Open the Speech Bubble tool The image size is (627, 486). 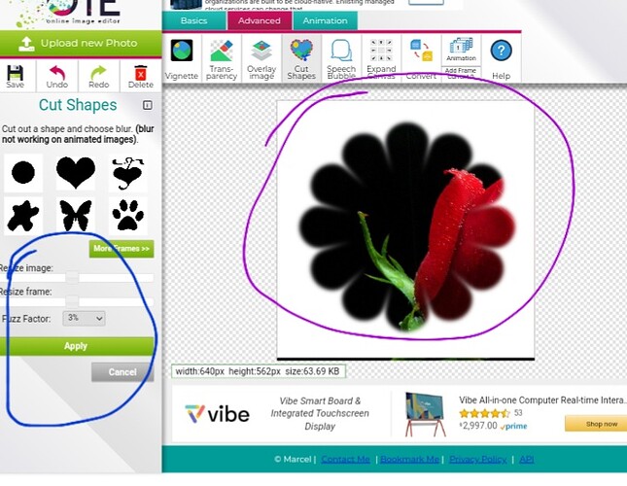tap(341, 58)
